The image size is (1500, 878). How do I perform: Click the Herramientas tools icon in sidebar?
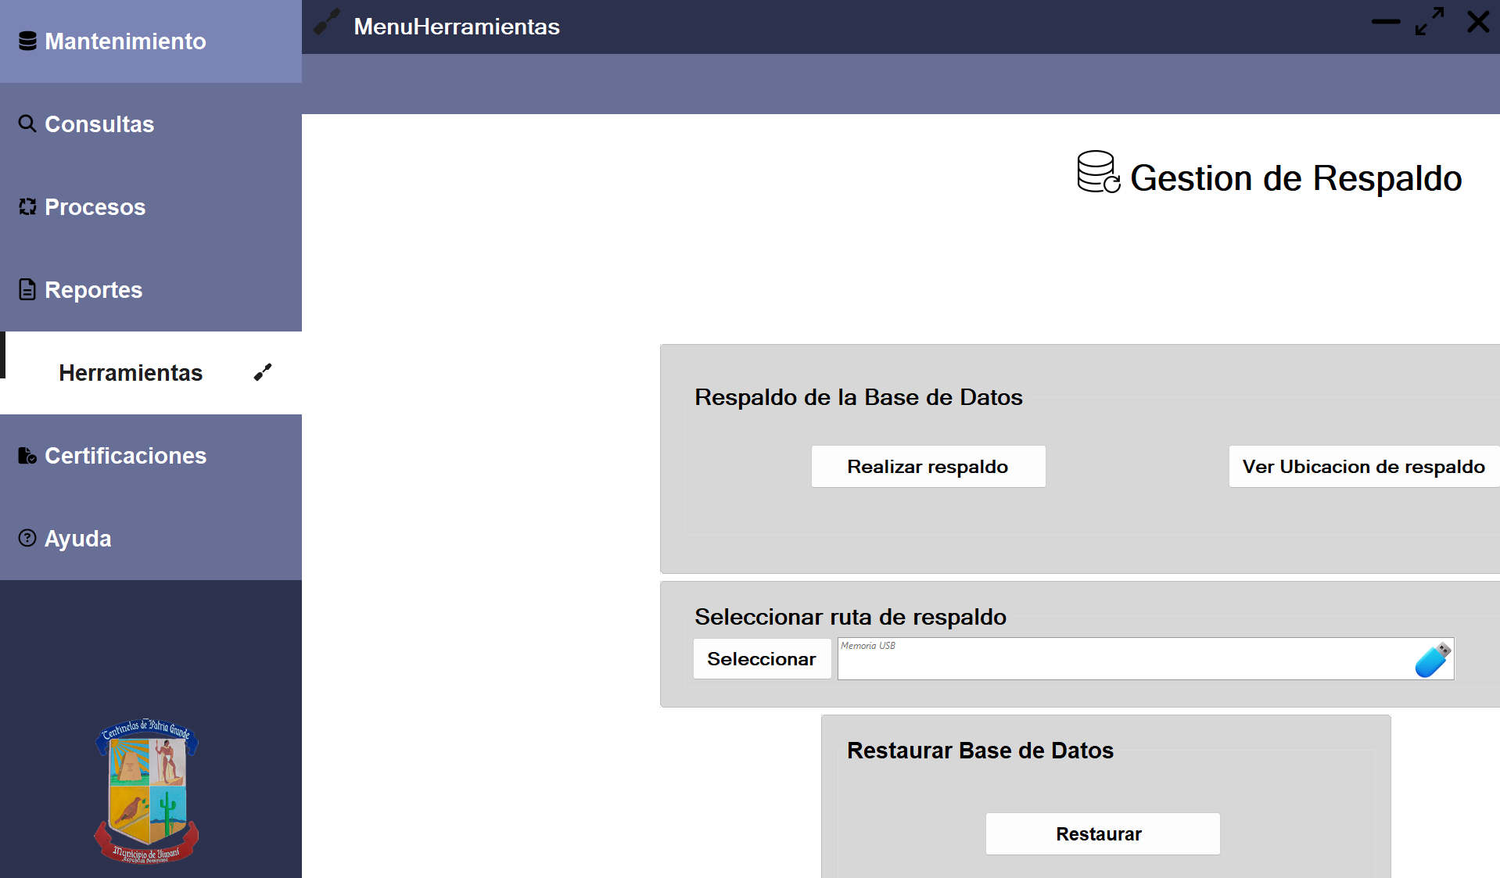pos(263,372)
